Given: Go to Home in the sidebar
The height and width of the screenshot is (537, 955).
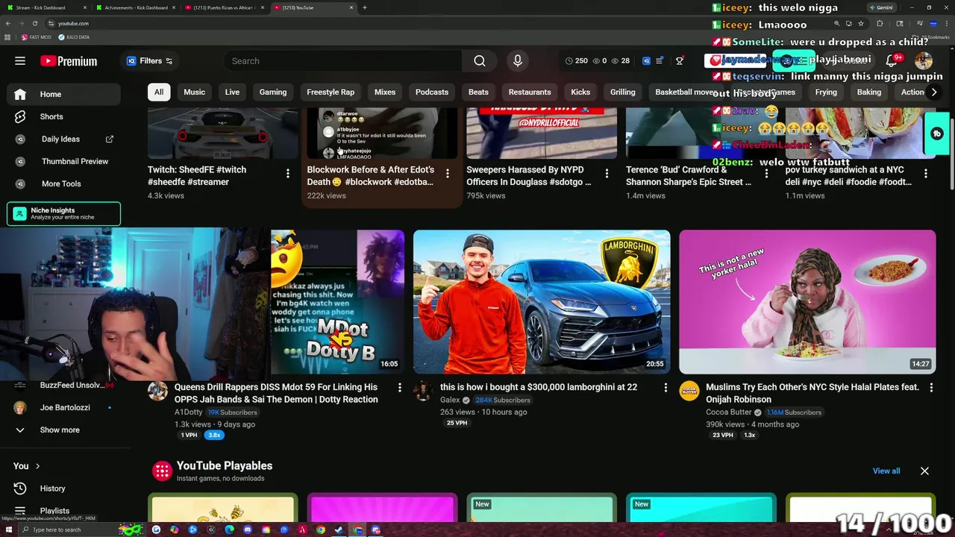Looking at the screenshot, I should [63, 94].
